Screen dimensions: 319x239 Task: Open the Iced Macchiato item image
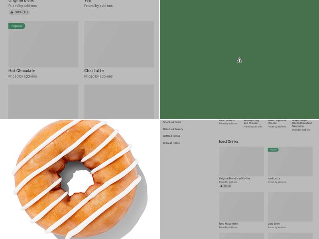tap(242, 206)
